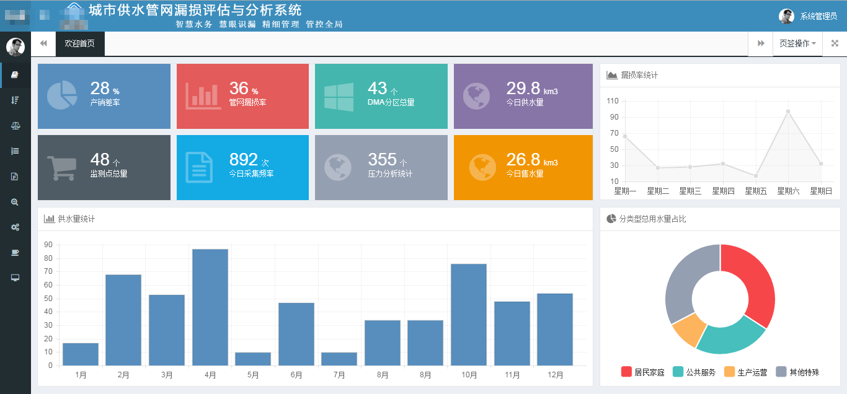
Task: Click the 6月 bar in 供水量统计
Action: click(x=296, y=335)
